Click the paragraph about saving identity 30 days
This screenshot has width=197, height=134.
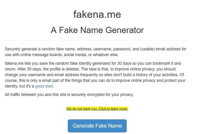(x=96, y=75)
